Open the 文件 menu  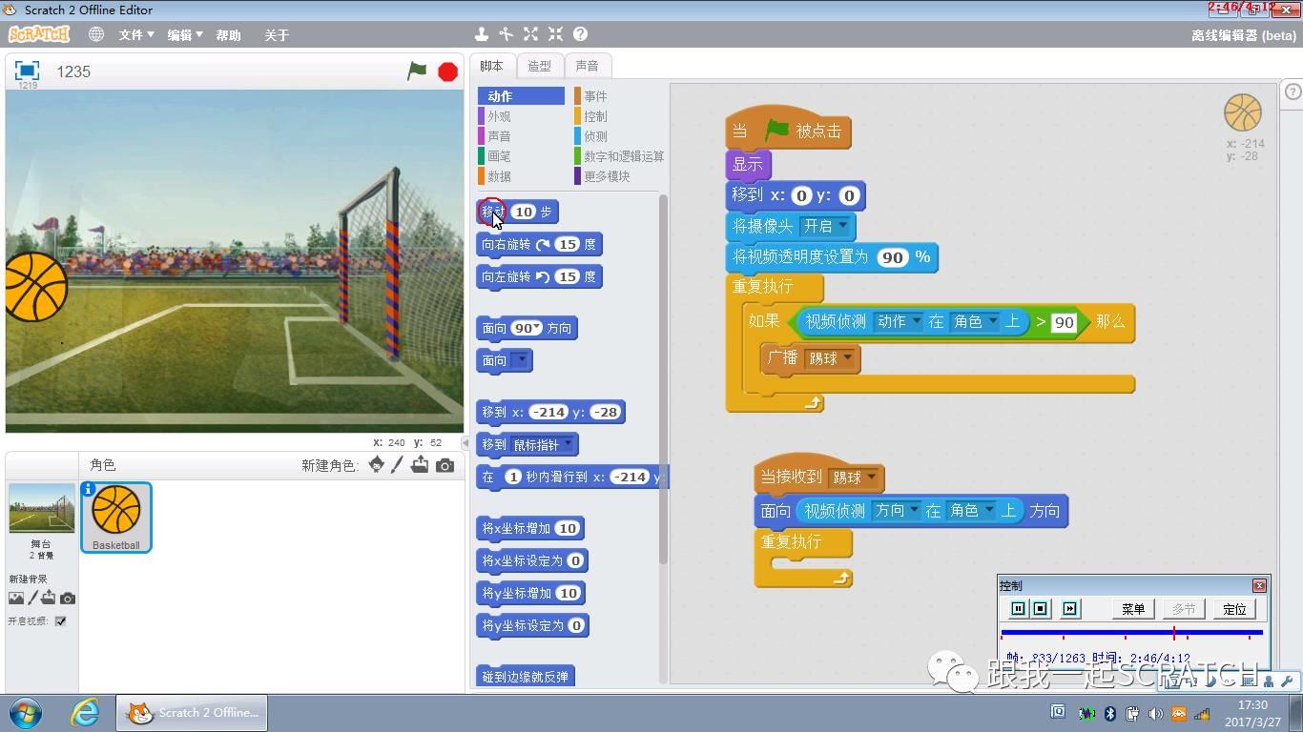pos(136,34)
